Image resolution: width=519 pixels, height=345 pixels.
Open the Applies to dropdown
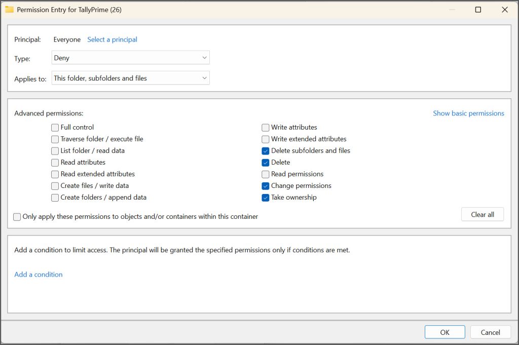tap(130, 78)
